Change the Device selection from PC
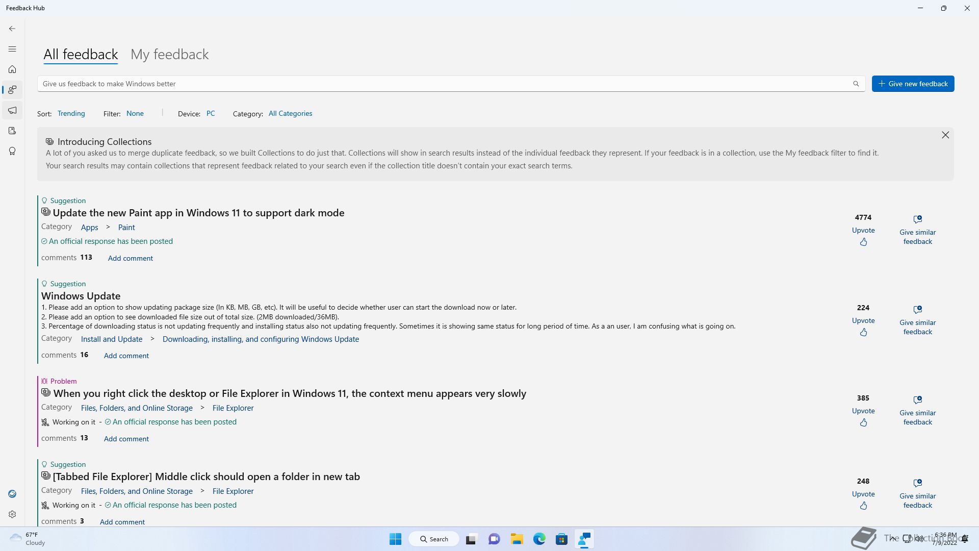The image size is (979, 551). [x=211, y=113]
